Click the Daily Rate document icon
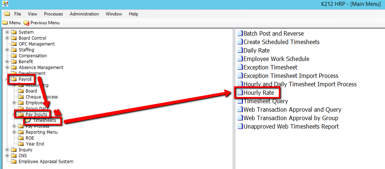Viewport: 385px width, 169px height. click(240, 50)
